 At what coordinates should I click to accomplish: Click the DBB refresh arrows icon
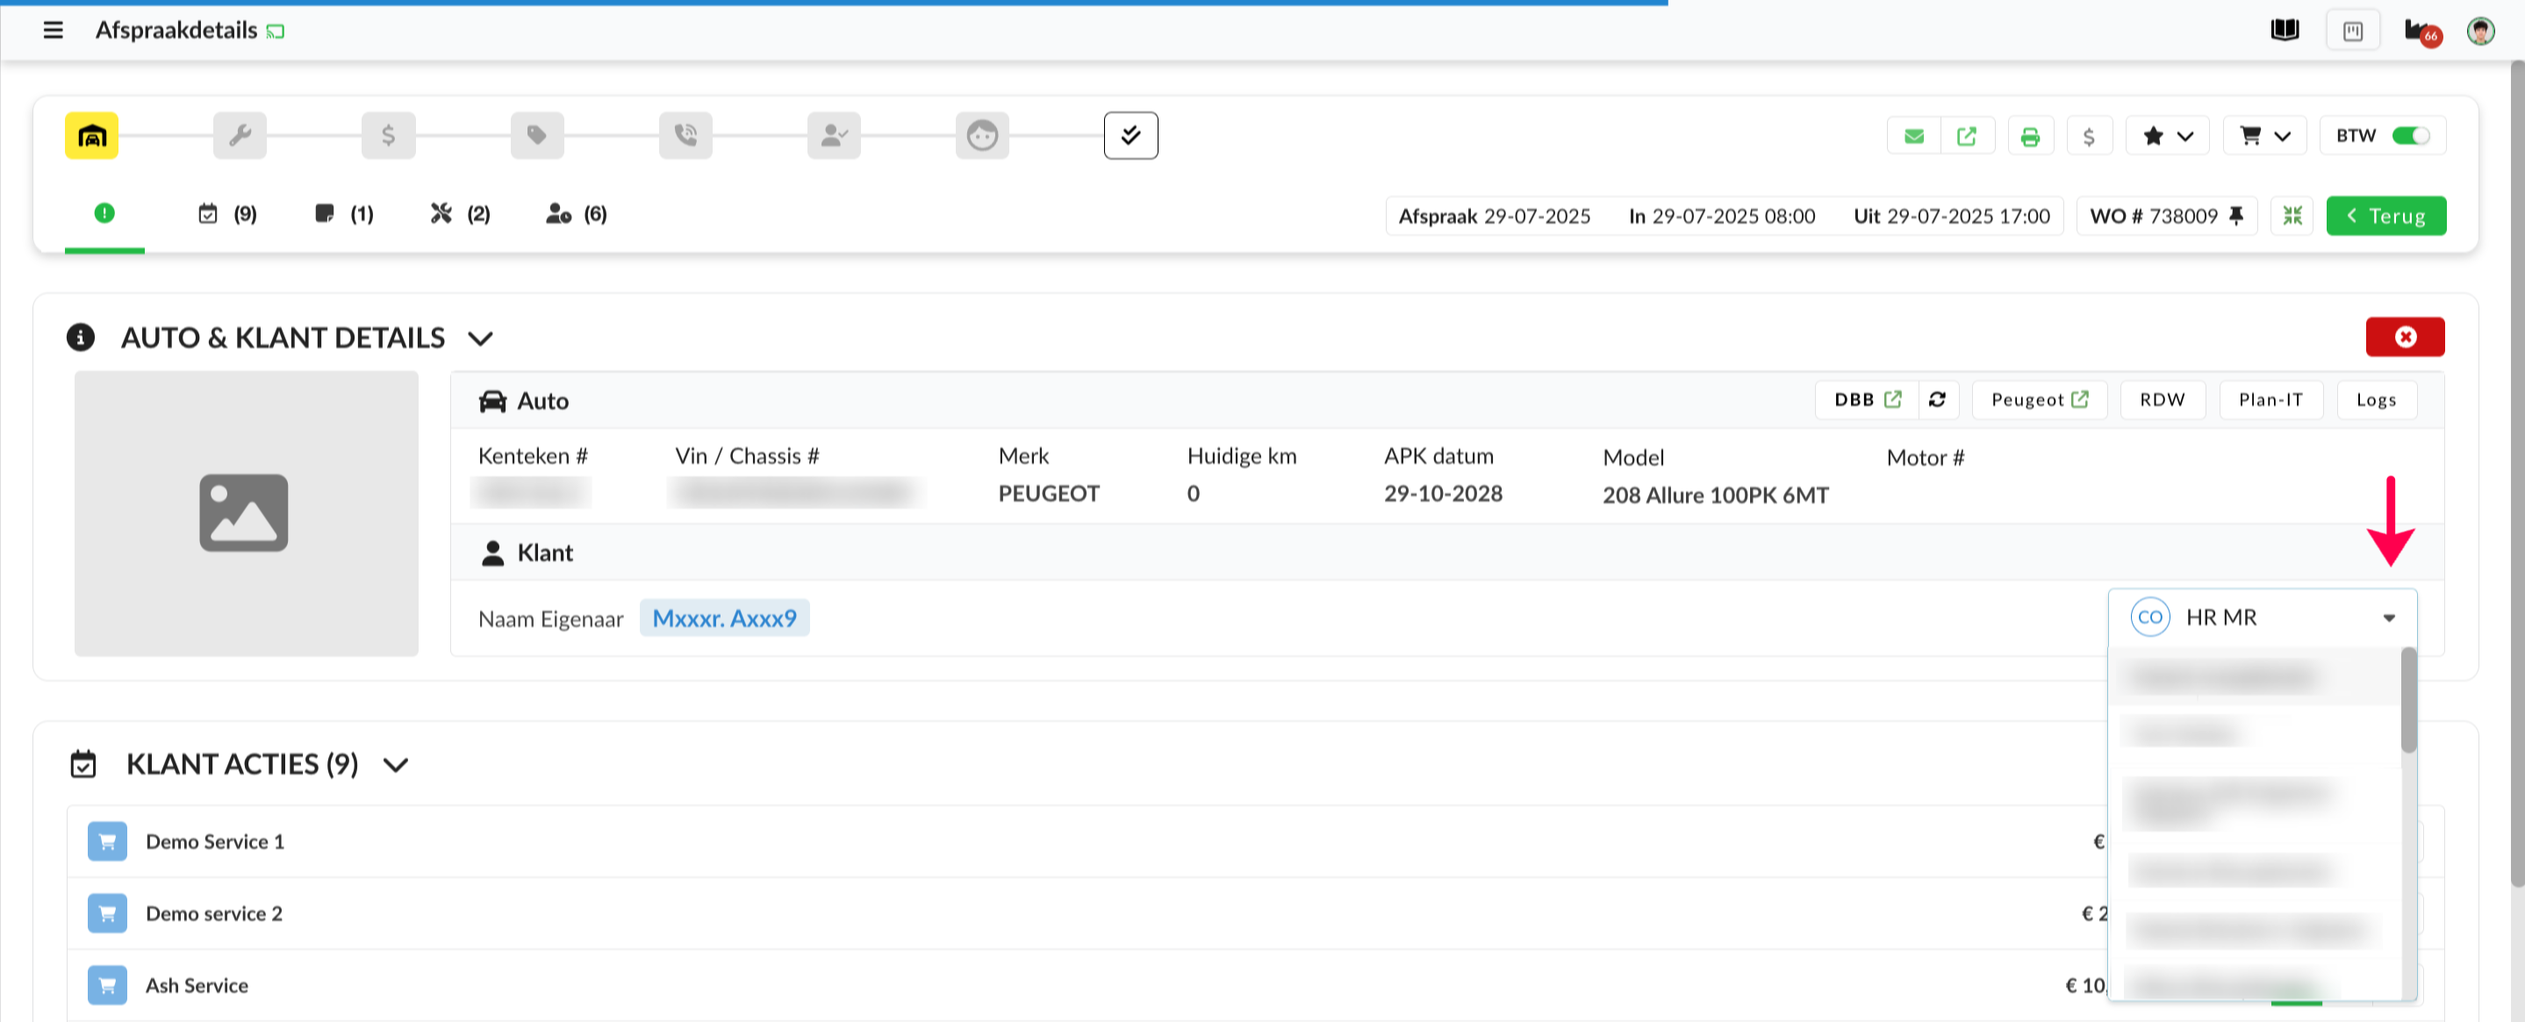pos(1937,400)
